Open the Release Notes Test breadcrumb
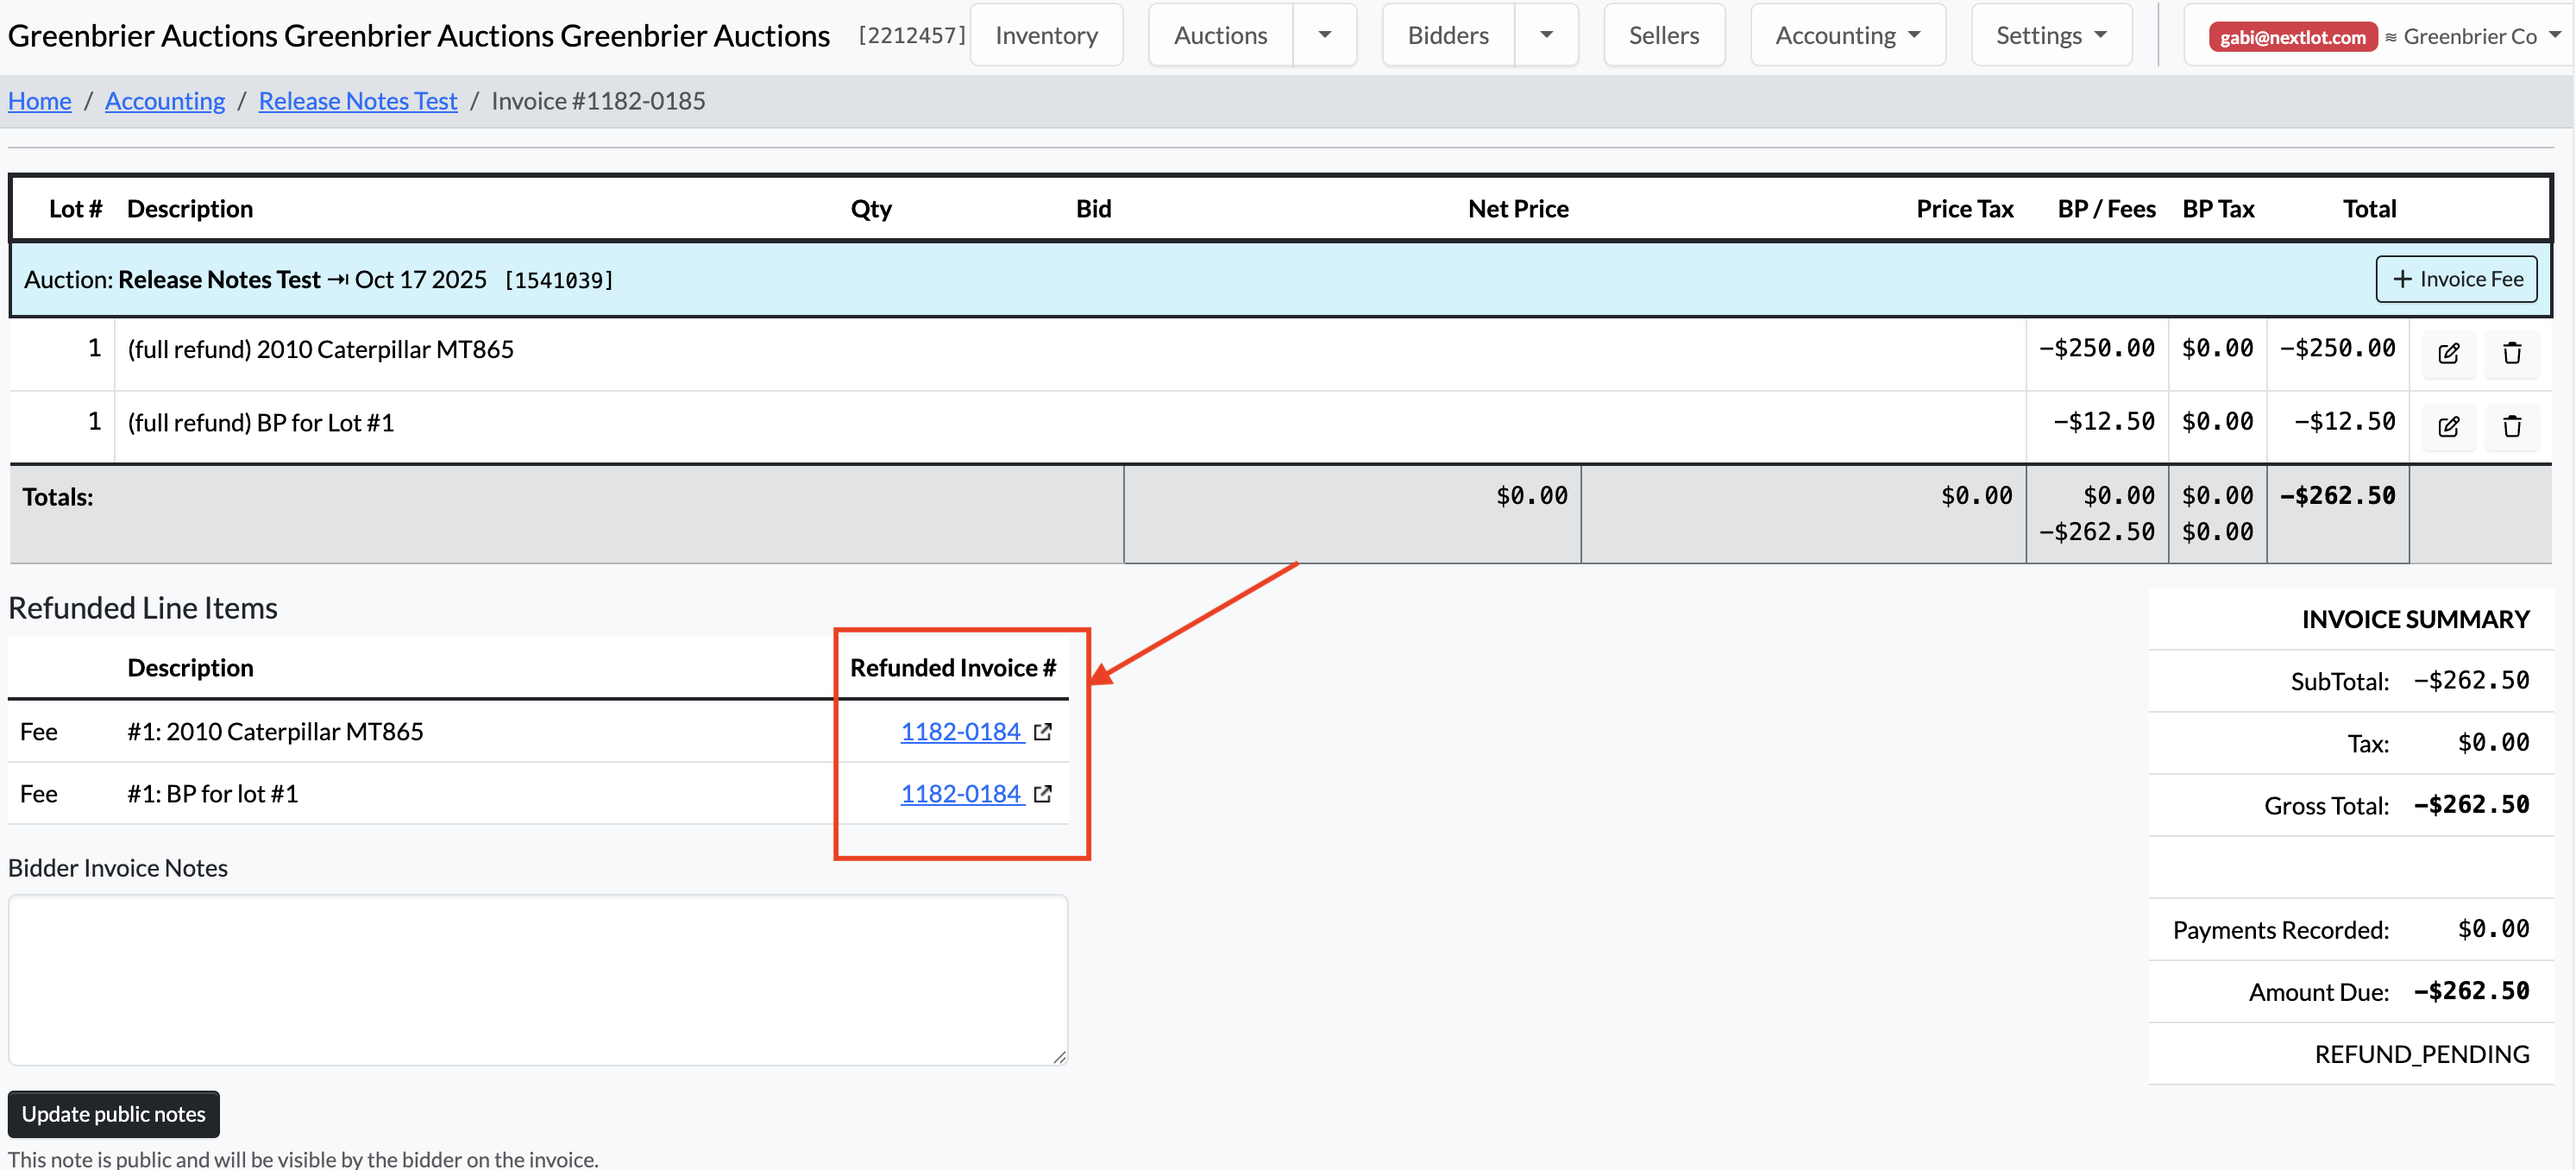This screenshot has width=2576, height=1170. click(358, 101)
